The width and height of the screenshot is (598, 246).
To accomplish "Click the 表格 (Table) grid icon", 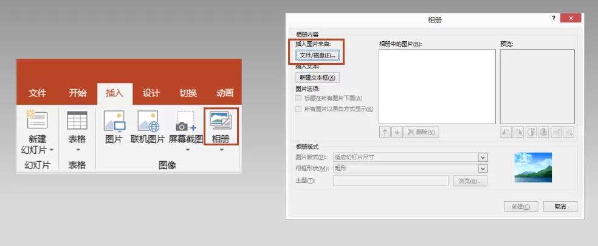I will coord(77,121).
